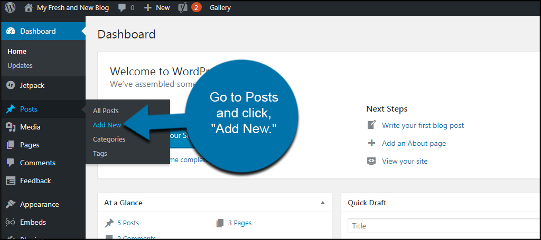This screenshot has height=240, width=541.
Task: Open the site home icon
Action: (x=29, y=7)
